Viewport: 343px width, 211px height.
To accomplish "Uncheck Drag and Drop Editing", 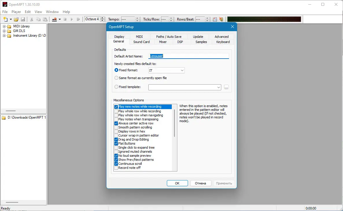I will point(116,140).
